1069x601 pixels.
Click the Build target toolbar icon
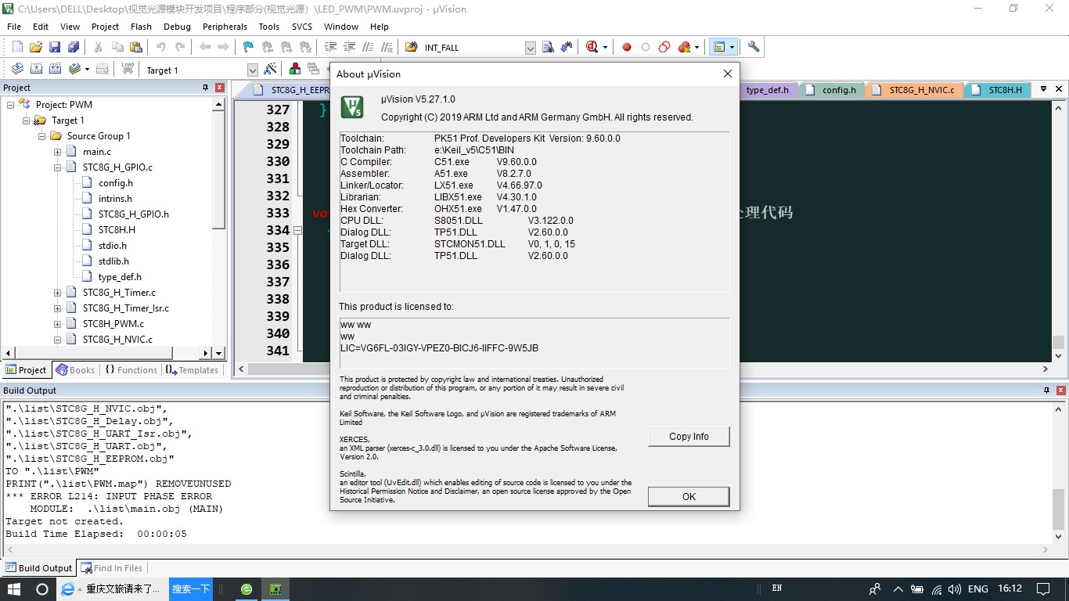(x=36, y=70)
